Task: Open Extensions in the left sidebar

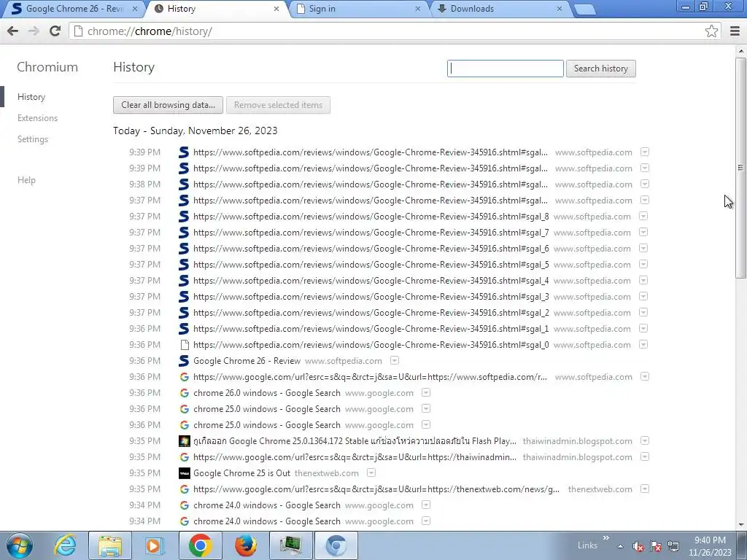Action: click(x=37, y=117)
